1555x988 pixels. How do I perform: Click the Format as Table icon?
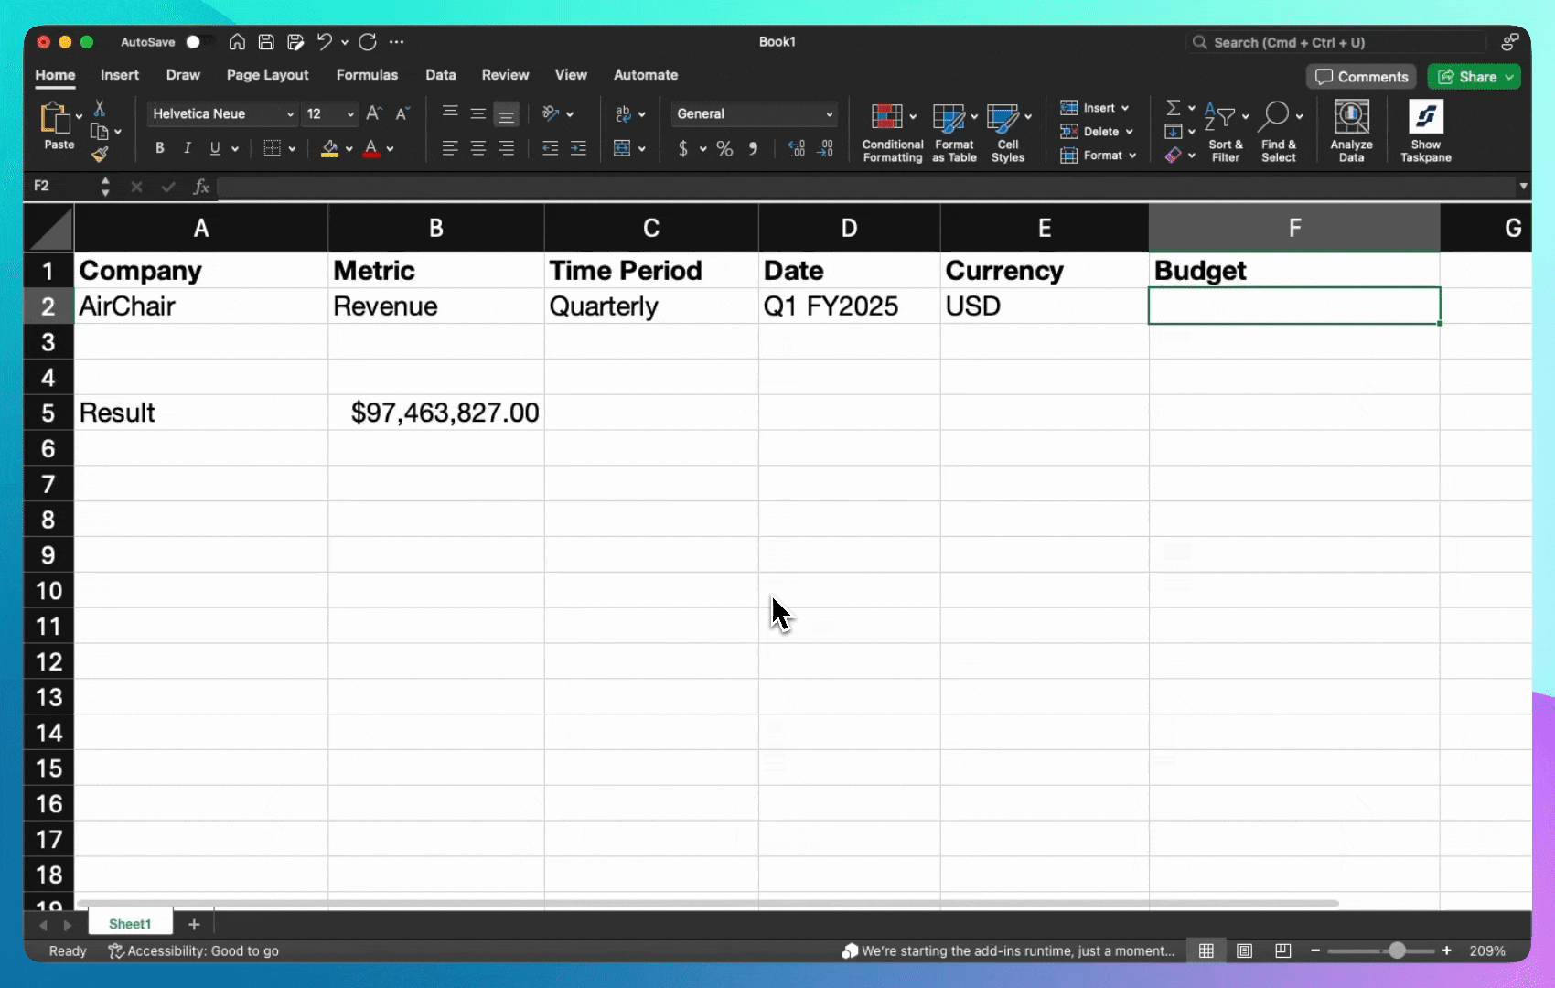[x=953, y=133]
